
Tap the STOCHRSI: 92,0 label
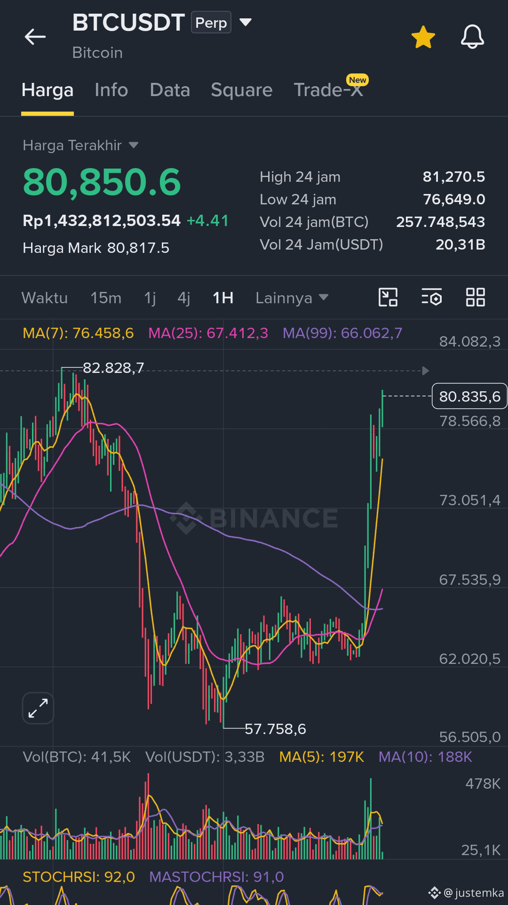point(79,877)
